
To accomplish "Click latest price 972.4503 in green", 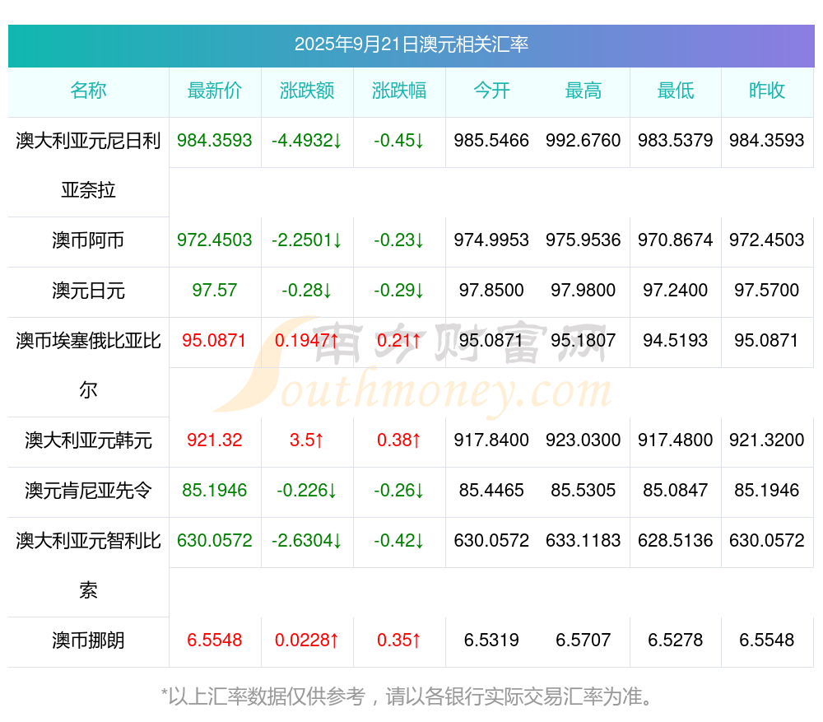I will click(215, 240).
